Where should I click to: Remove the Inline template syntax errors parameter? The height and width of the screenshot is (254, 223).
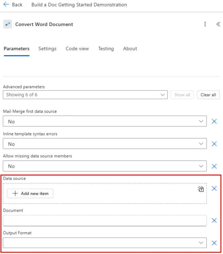[x=214, y=144]
